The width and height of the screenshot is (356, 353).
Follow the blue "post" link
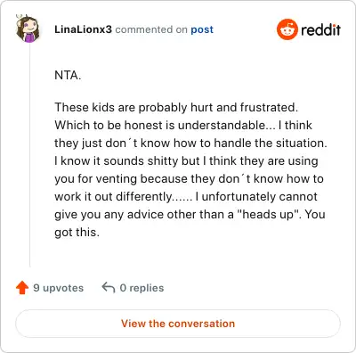pyautogui.click(x=202, y=29)
